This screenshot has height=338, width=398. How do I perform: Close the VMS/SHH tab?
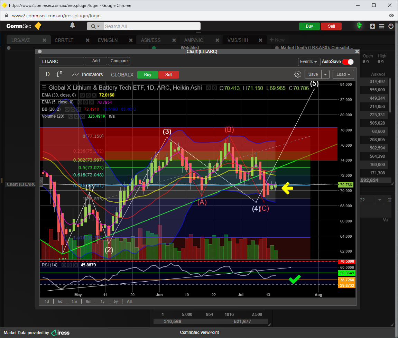(260, 40)
